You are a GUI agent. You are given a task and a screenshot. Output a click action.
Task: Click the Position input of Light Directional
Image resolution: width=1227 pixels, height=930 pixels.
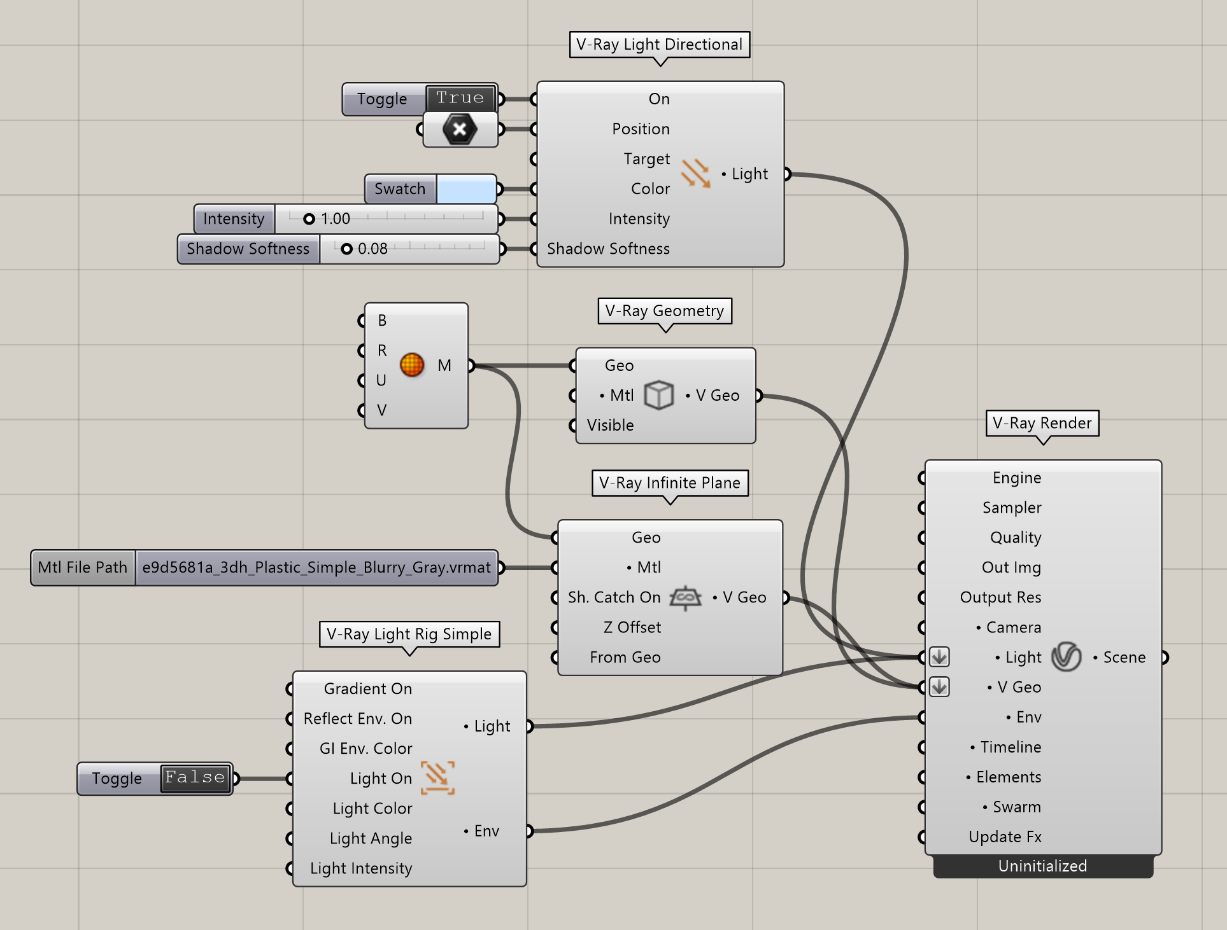[641, 129]
